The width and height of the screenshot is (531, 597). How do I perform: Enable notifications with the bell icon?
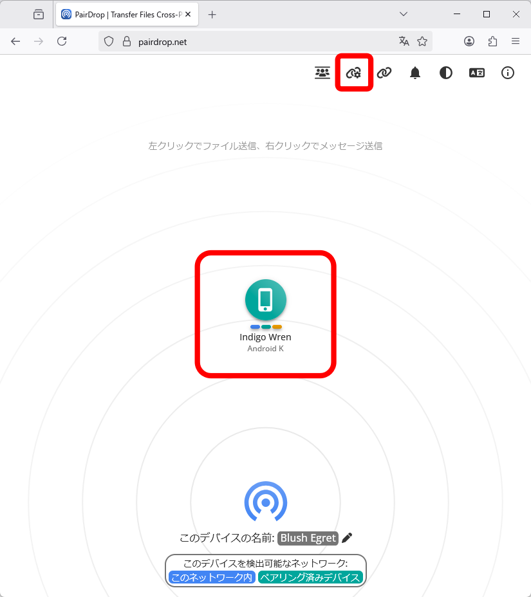(x=415, y=73)
